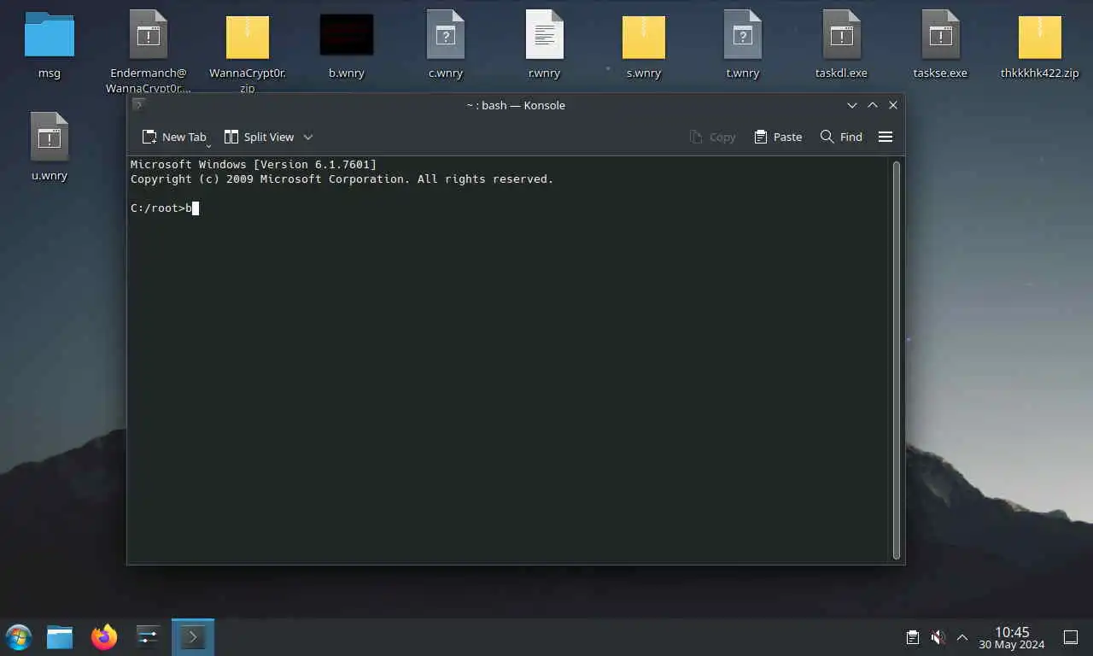Click the show desktop button
Screen dimensions: 1093x656
(1071, 637)
